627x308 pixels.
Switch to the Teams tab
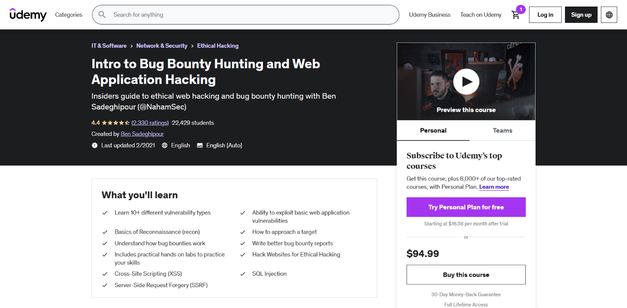tap(502, 130)
